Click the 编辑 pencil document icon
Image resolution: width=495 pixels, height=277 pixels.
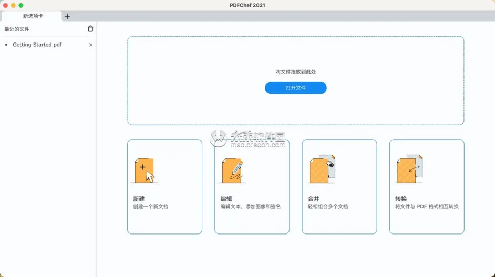pyautogui.click(x=232, y=171)
